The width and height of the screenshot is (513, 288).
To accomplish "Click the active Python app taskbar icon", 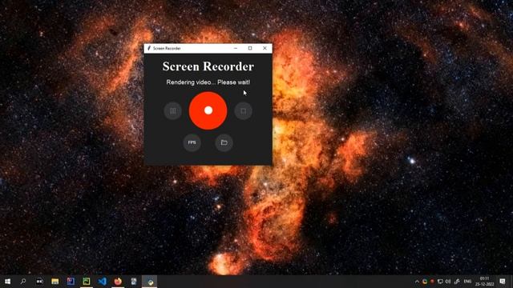I will pos(150,281).
